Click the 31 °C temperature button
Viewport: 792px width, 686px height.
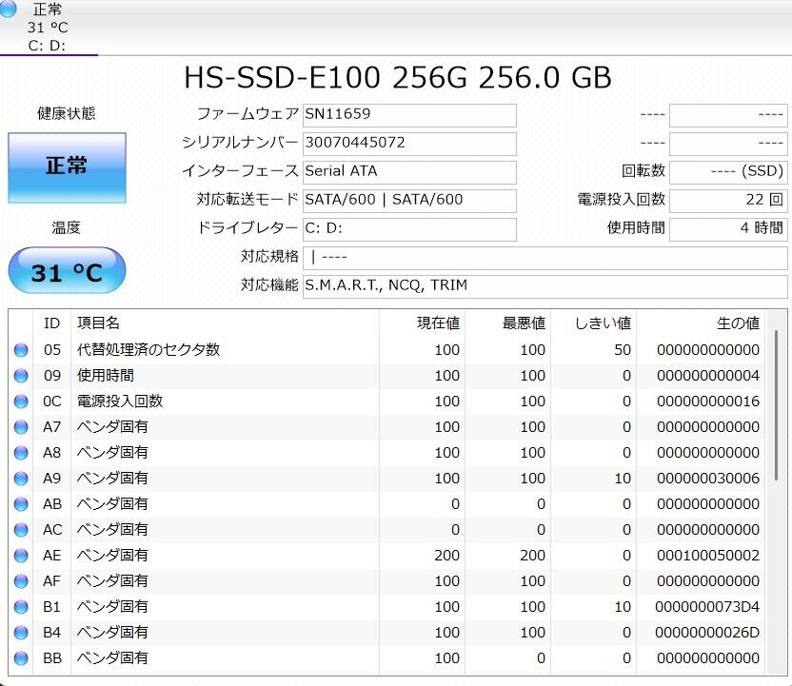(67, 272)
